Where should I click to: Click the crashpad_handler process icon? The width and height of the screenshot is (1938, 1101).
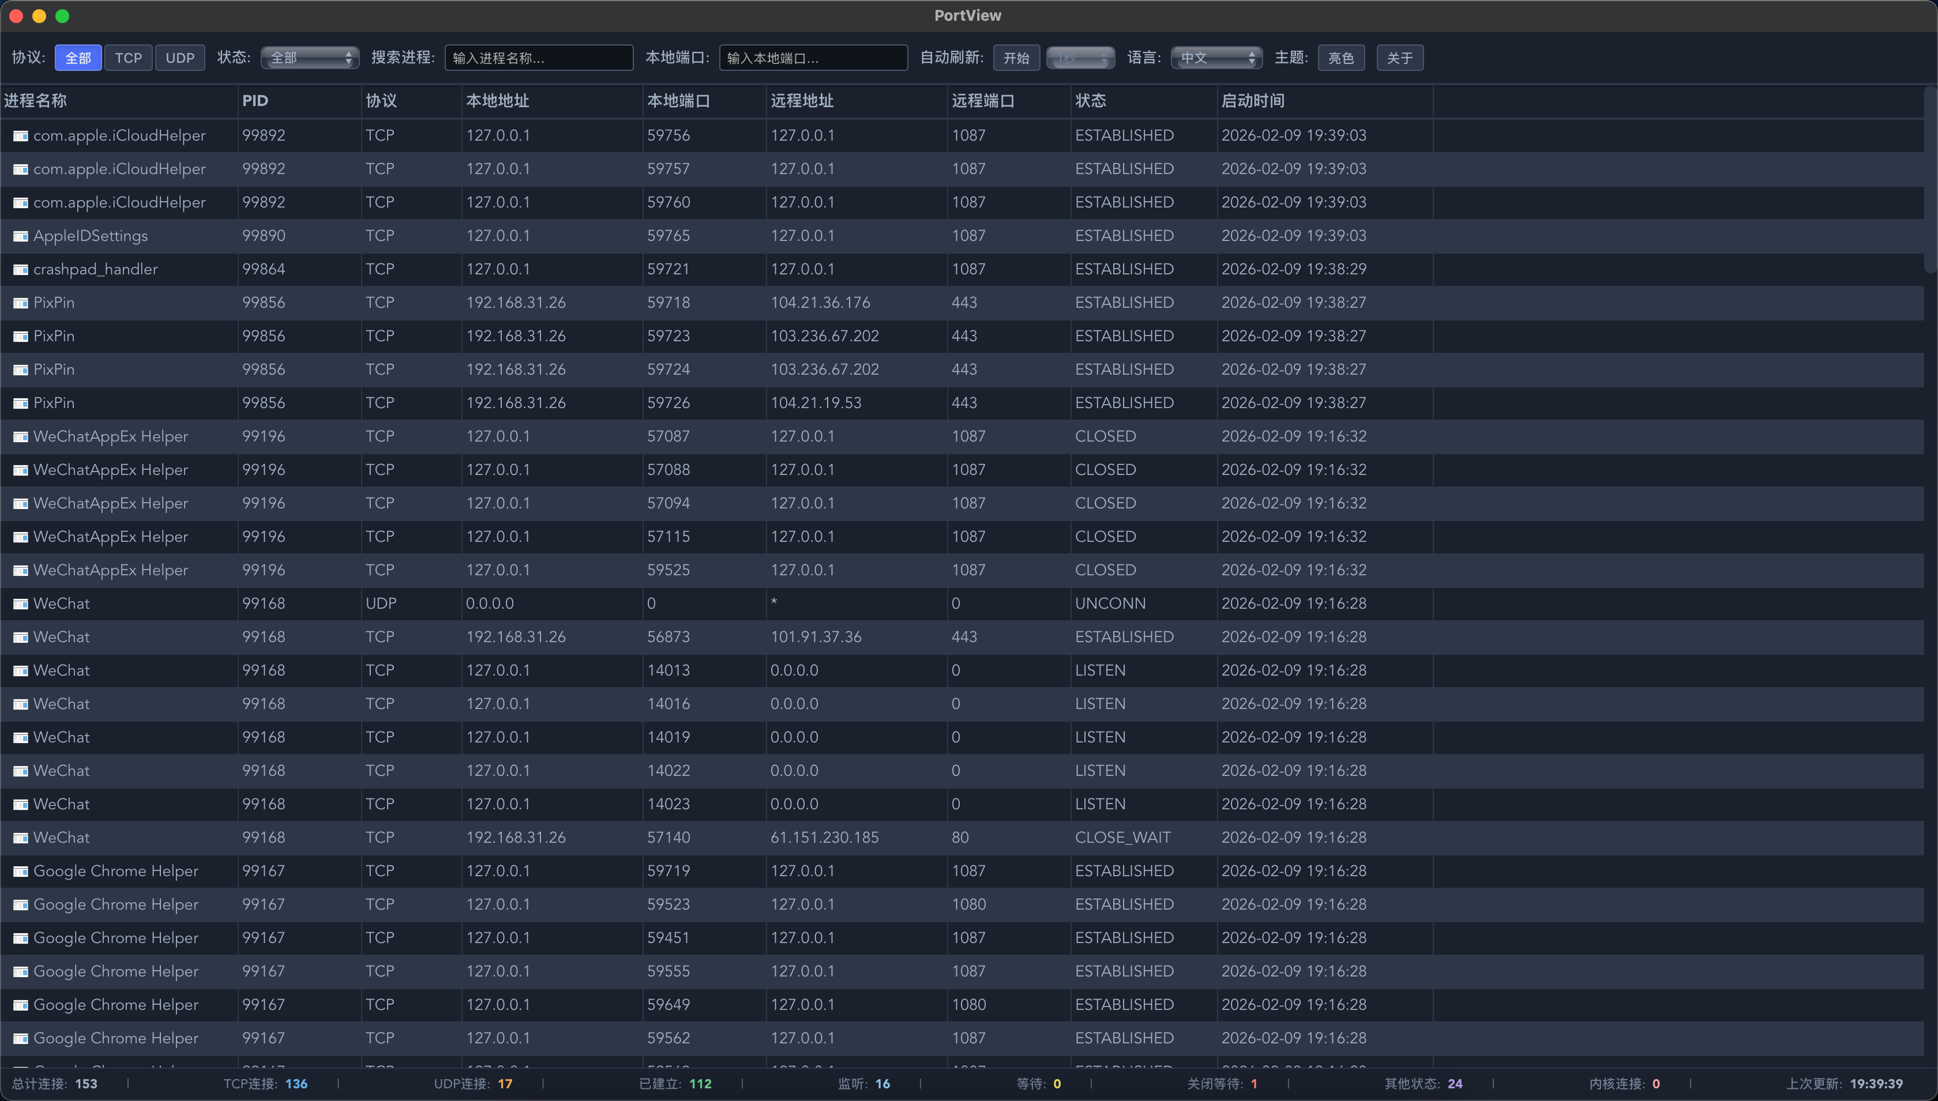click(20, 269)
